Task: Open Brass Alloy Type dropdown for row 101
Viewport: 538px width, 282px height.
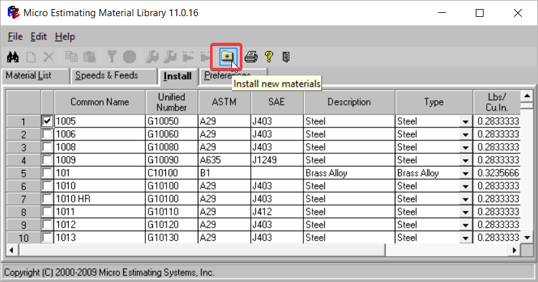Action: 465,173
